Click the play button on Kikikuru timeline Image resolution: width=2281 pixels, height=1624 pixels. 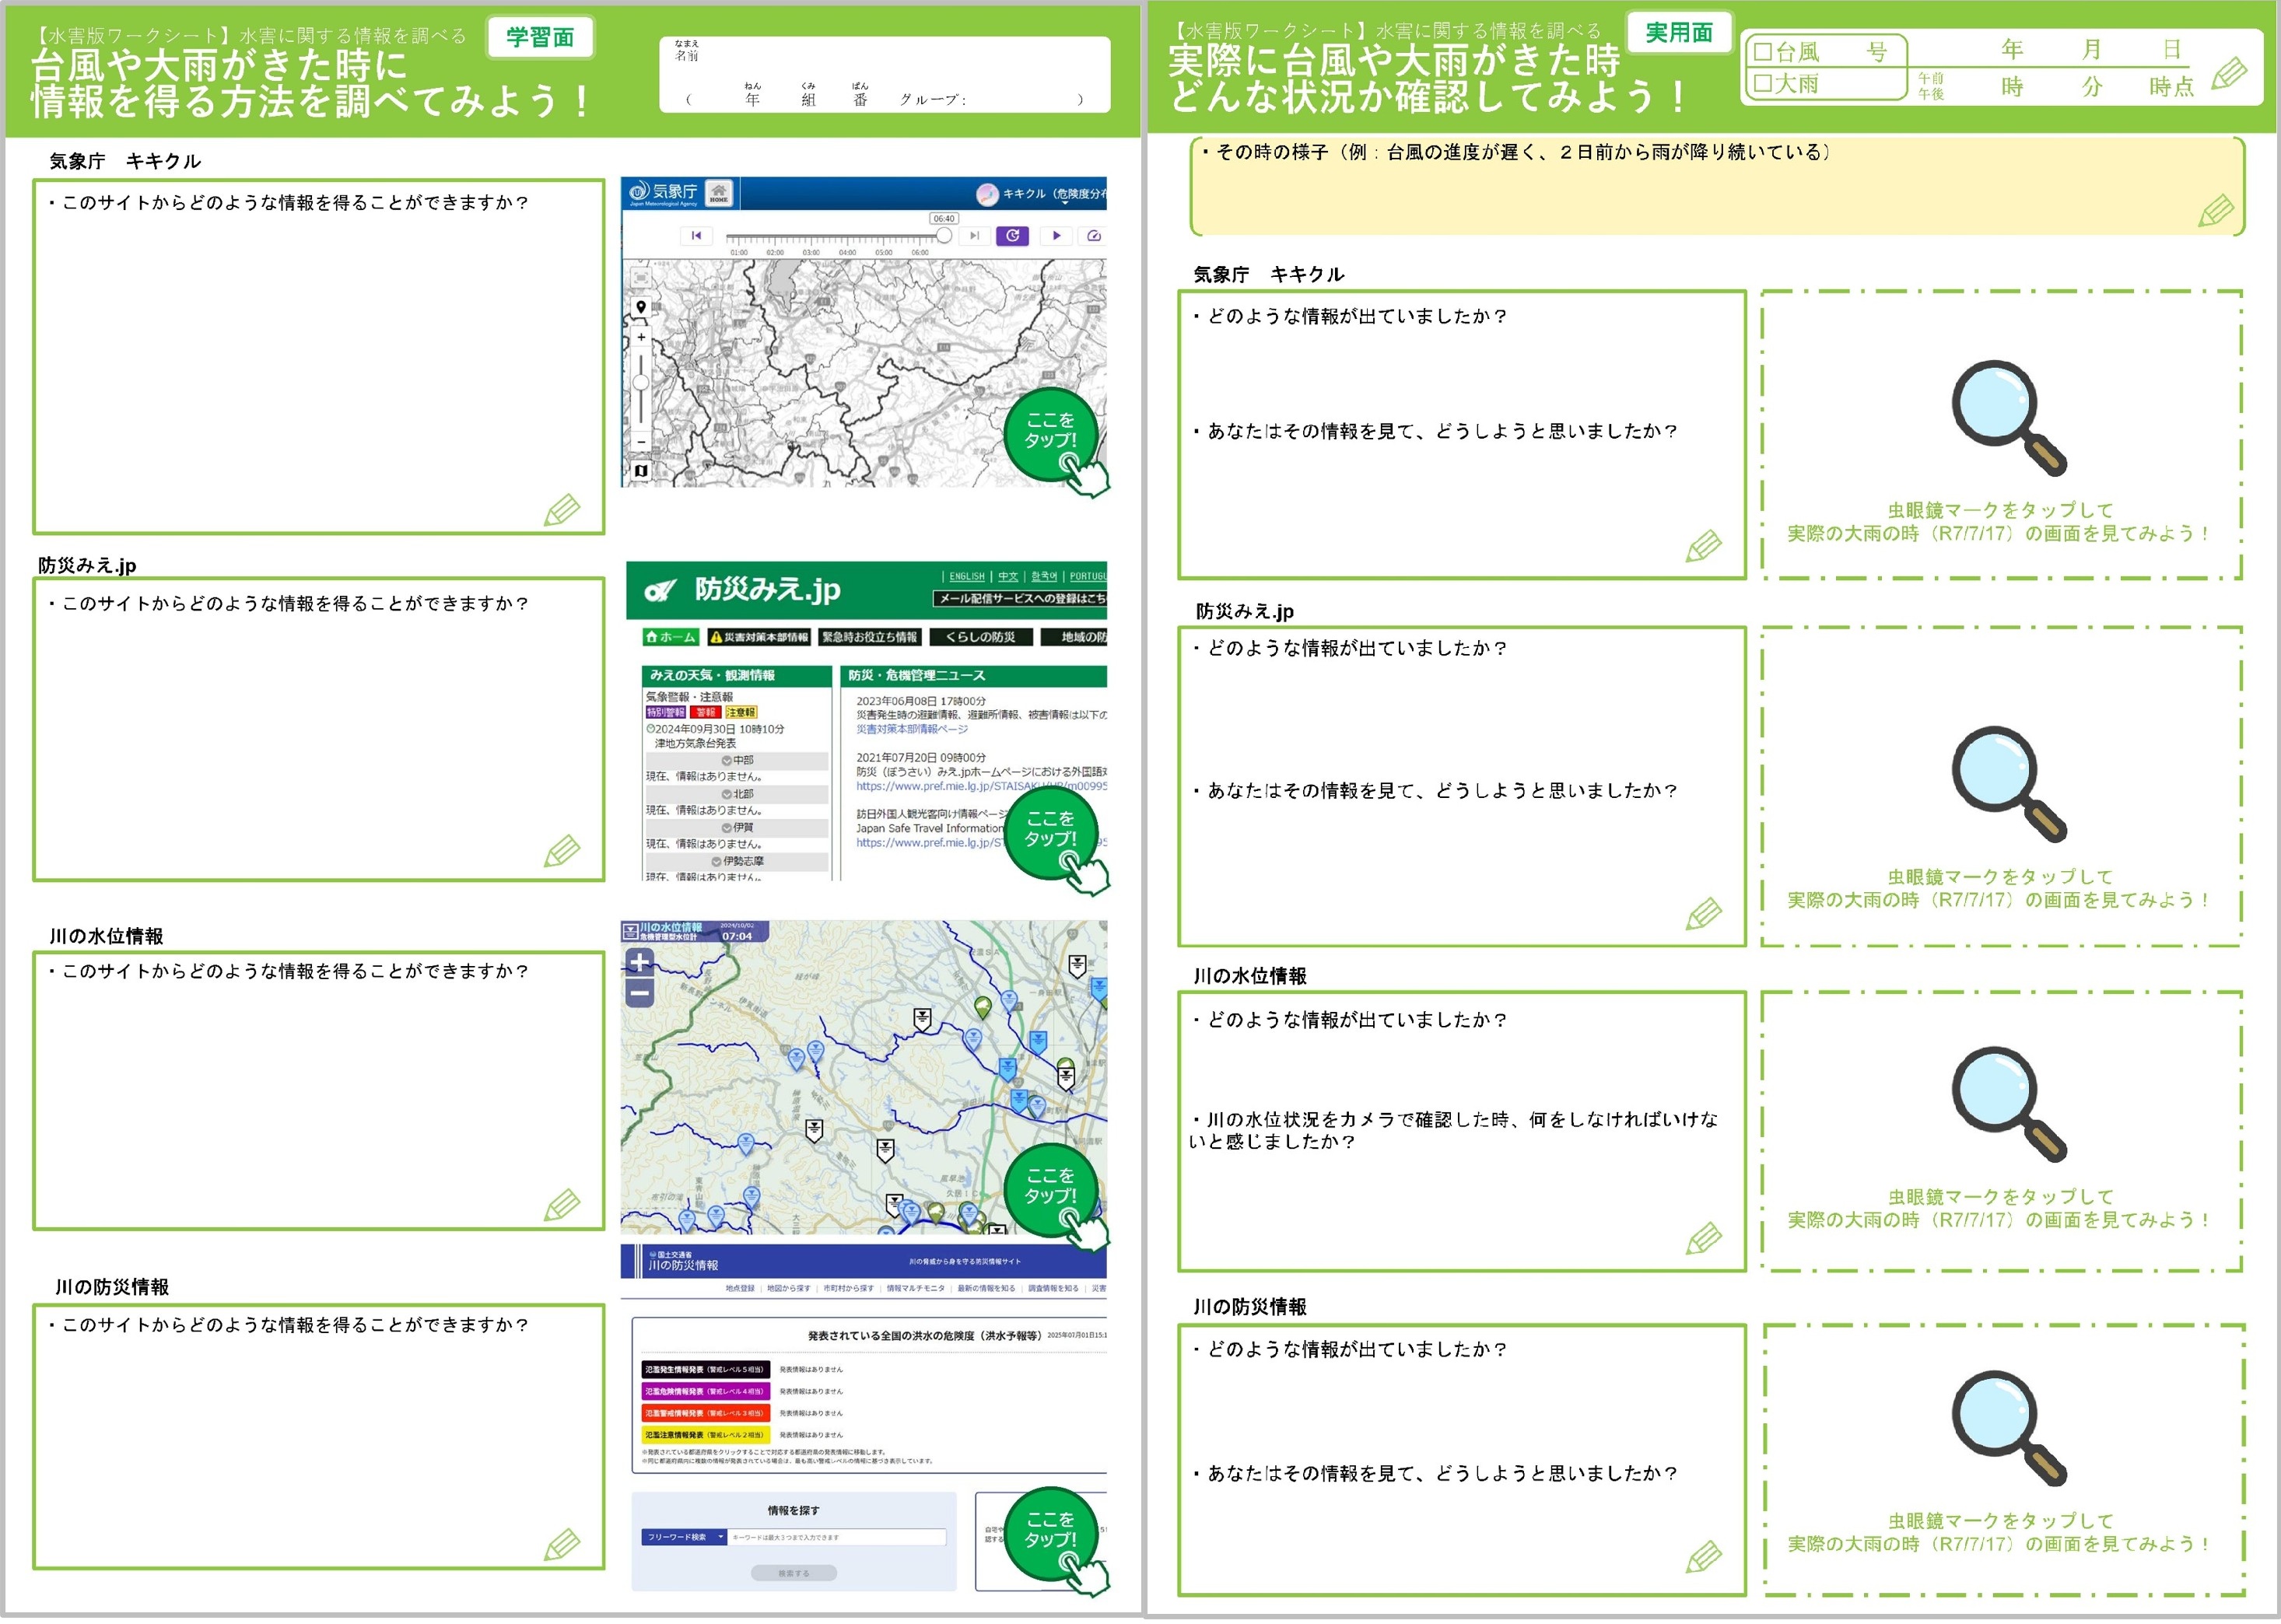click(1056, 236)
